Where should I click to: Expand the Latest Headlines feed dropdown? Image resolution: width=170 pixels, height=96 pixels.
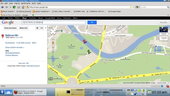click(x=41, y=11)
